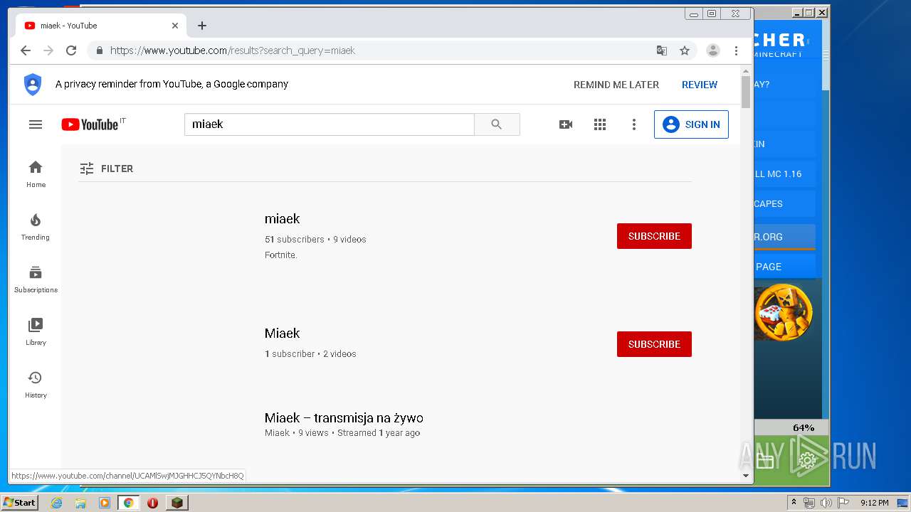Open Windows Explorer folder from taskbar
The image size is (911, 512).
coord(80,503)
